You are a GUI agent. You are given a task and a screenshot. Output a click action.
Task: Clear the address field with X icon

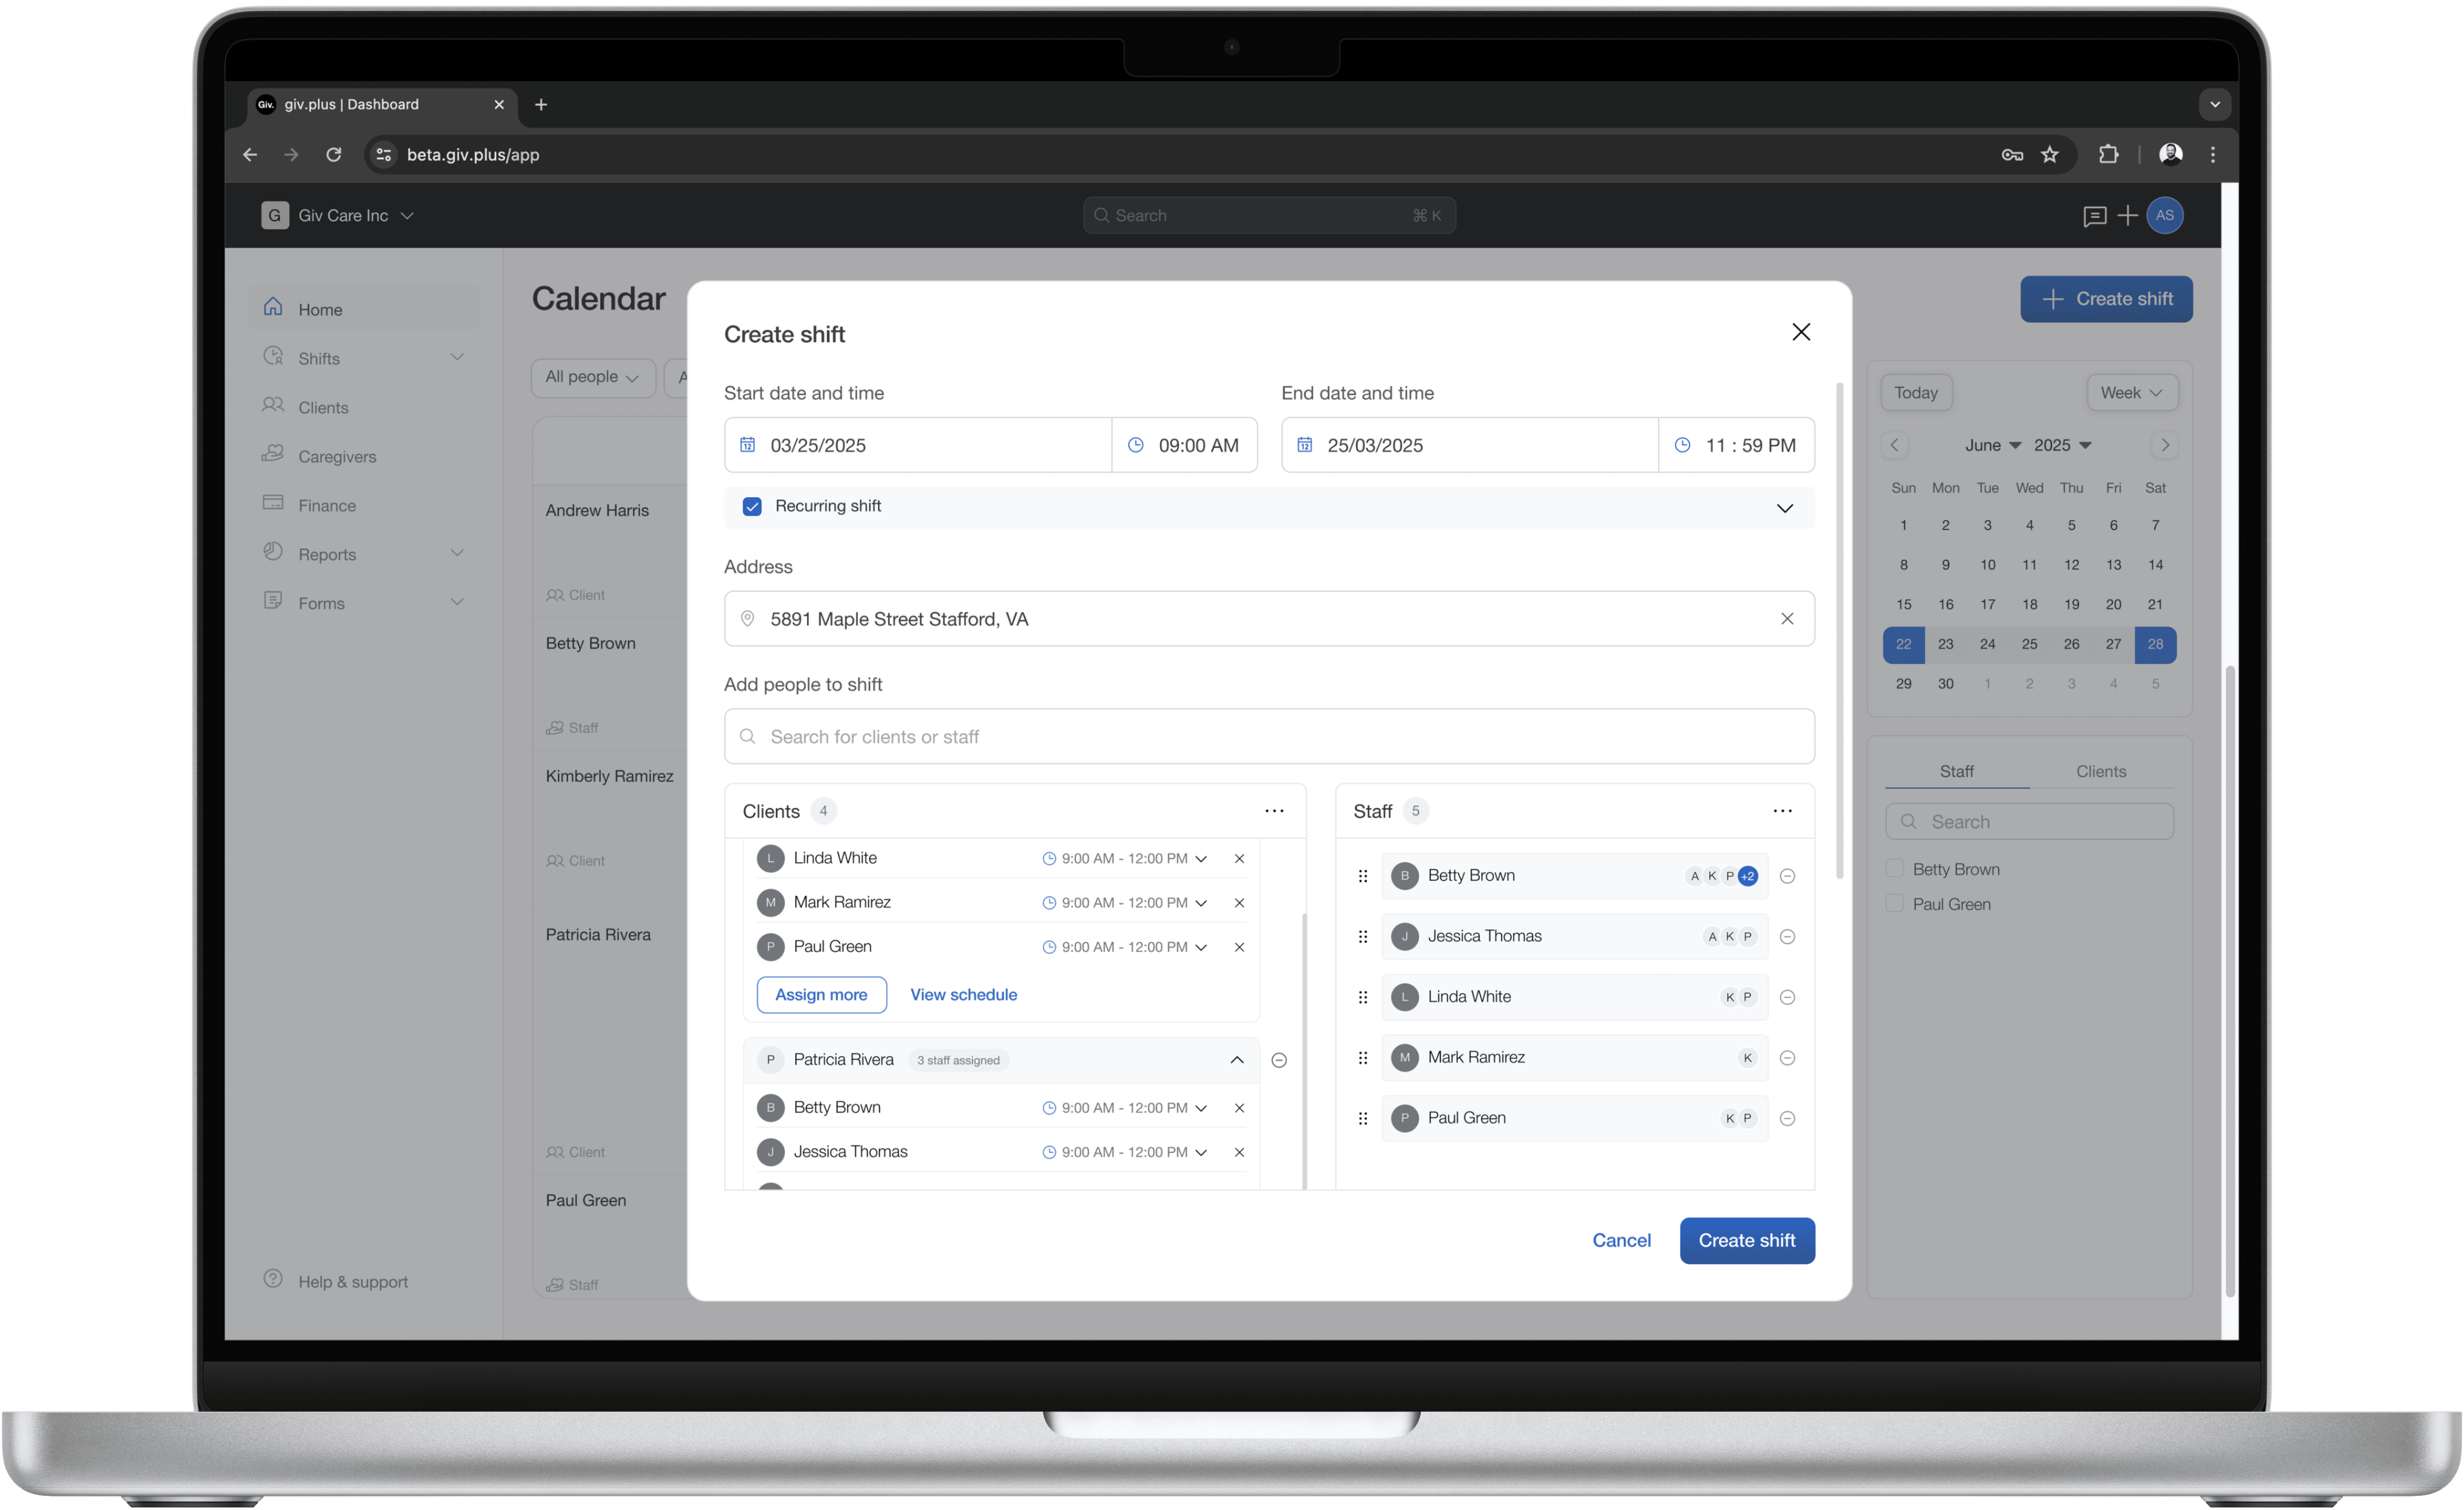[x=1787, y=619]
